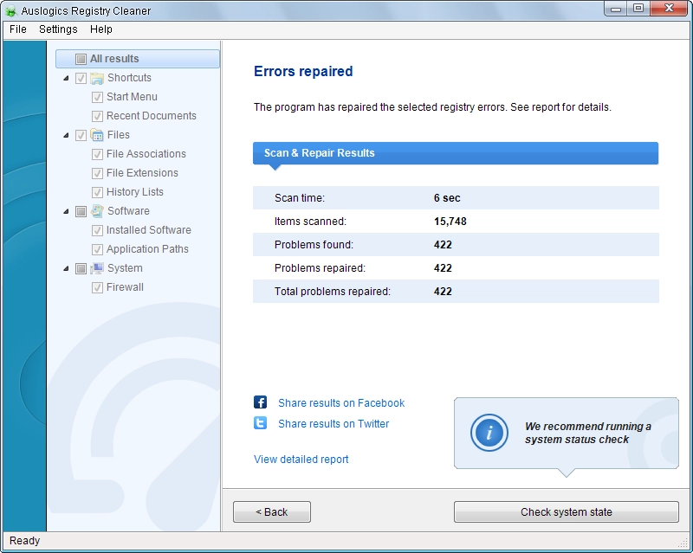This screenshot has height=553, width=693.
Task: Click the Ready status bar text
Action: [x=25, y=541]
